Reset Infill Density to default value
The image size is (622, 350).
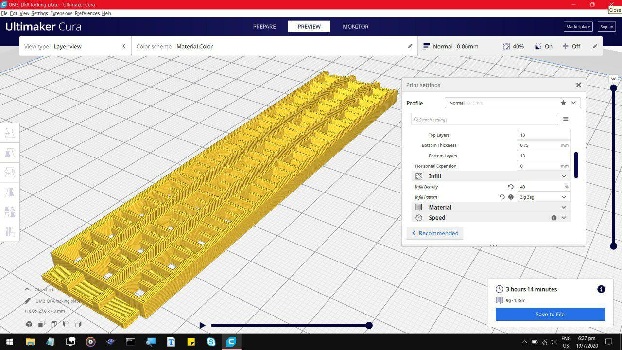511,187
